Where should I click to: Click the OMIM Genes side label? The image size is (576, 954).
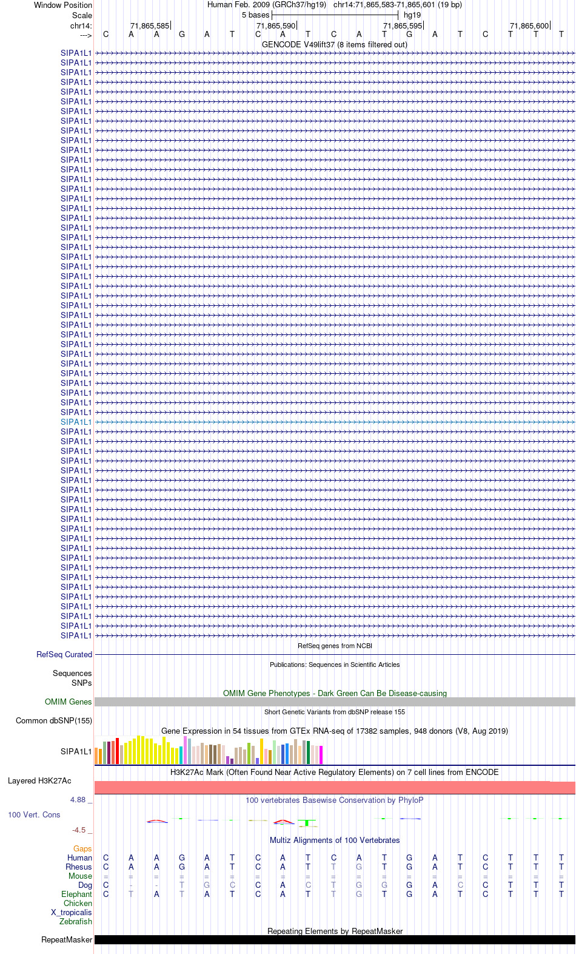point(69,702)
